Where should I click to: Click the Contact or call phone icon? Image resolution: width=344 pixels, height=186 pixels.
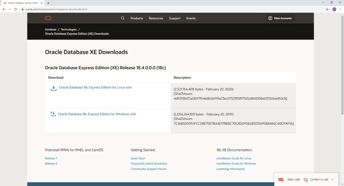[x=306, y=180]
